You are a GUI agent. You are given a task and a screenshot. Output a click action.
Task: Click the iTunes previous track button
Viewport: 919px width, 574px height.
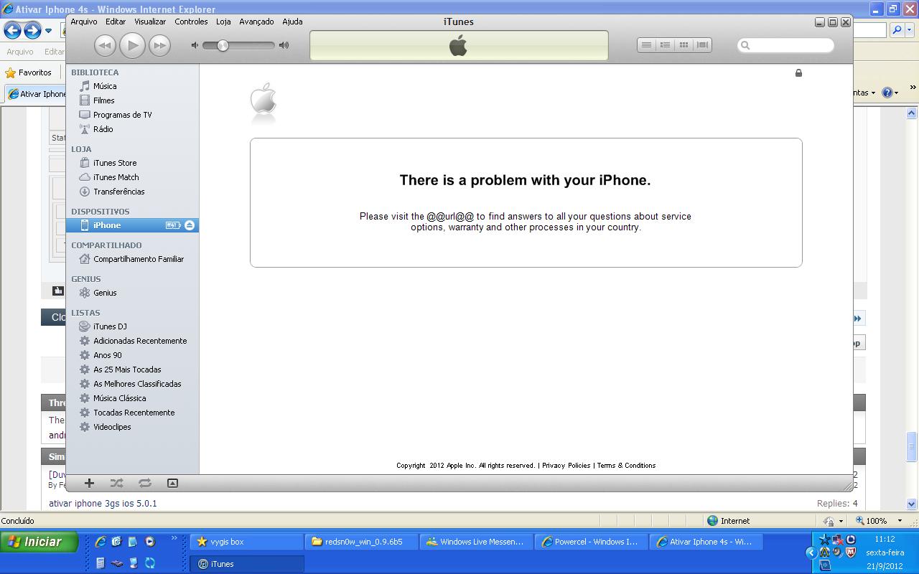[x=105, y=45]
